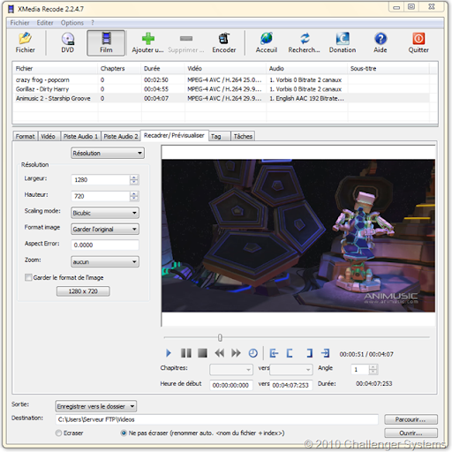Viewport: 452px width, 452px height.
Task: Stop the video preview
Action: click(x=202, y=353)
